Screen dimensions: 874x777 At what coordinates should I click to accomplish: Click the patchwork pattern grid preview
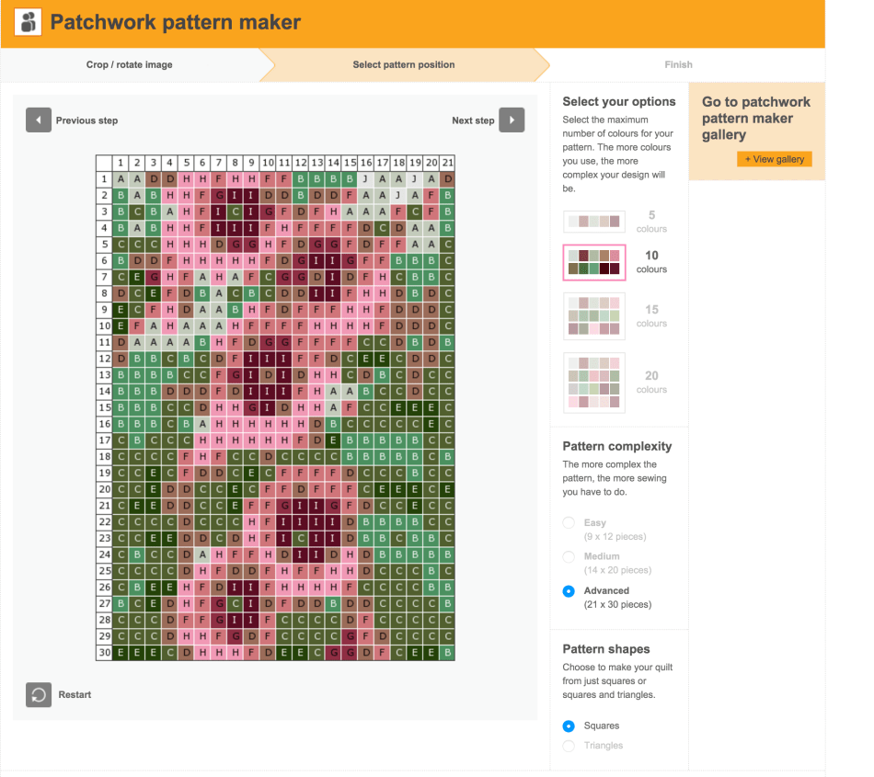(276, 407)
